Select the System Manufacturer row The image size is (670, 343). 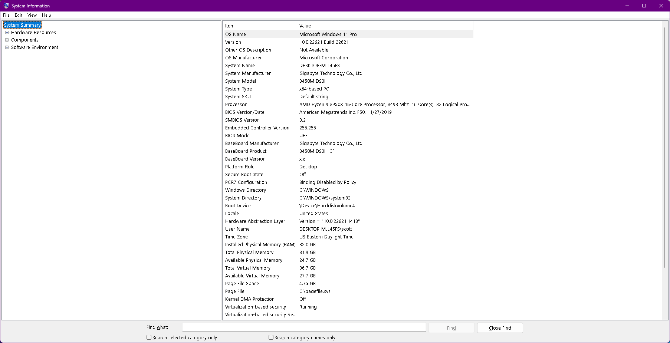tap(348, 73)
